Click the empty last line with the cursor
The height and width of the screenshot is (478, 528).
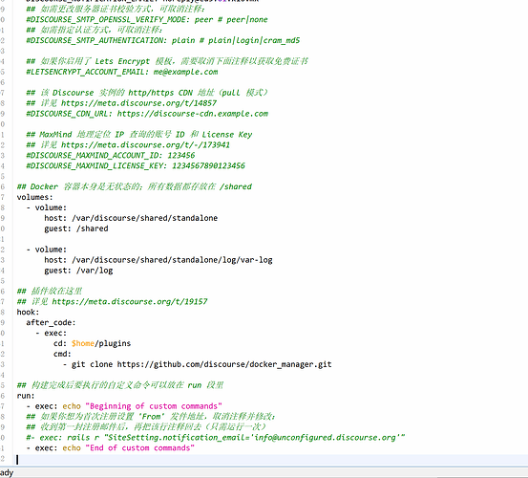click(x=269, y=459)
